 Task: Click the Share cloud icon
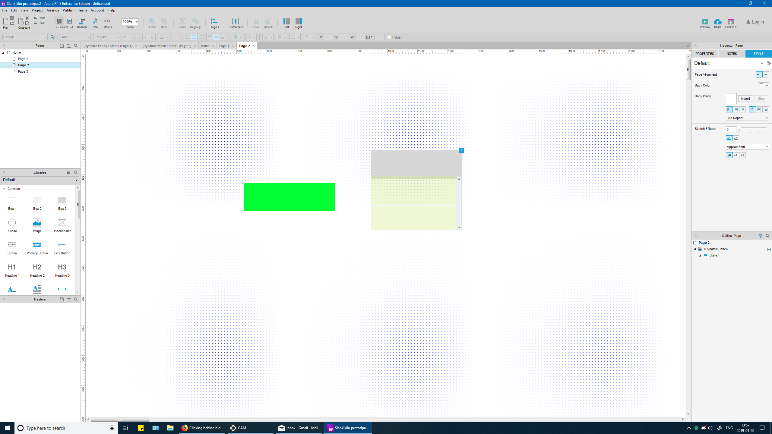click(x=718, y=22)
